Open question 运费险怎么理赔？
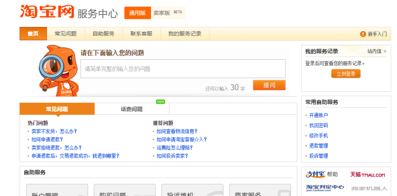Screen dimensions: 397x196 [x=175, y=147]
